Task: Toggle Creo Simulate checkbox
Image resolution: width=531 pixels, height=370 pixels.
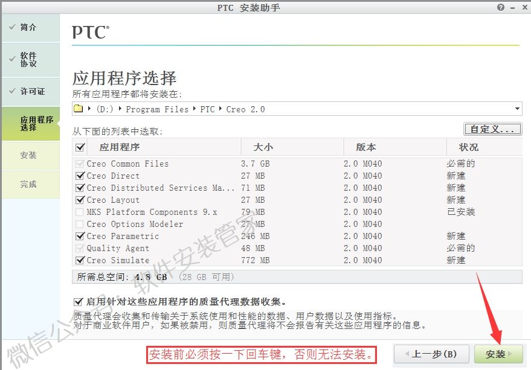Action: tap(80, 260)
